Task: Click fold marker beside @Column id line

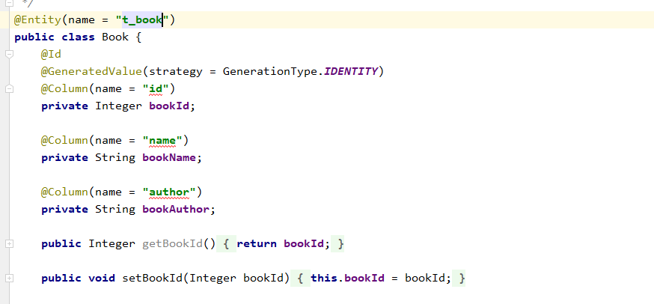Action: [8, 88]
